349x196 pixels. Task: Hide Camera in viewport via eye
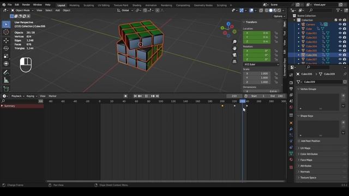click(x=340, y=24)
